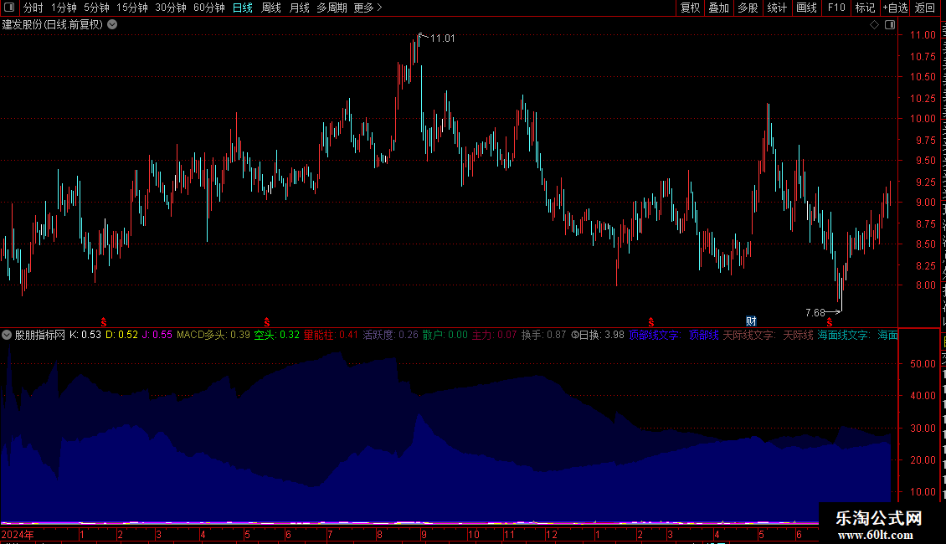Select the 60分钟 period tab
Viewport: 946px width, 544px height.
tap(208, 8)
